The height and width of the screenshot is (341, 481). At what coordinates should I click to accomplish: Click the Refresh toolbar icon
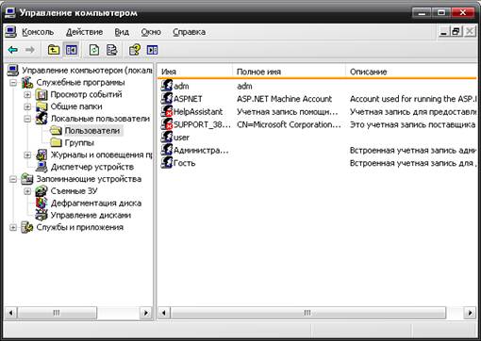tap(94, 50)
